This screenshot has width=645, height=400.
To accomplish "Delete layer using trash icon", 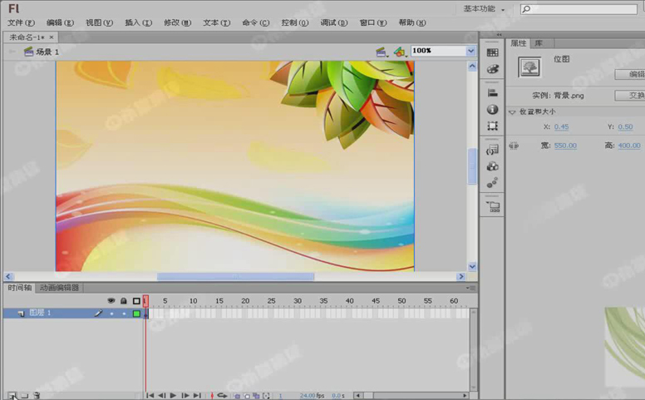I will coord(37,396).
